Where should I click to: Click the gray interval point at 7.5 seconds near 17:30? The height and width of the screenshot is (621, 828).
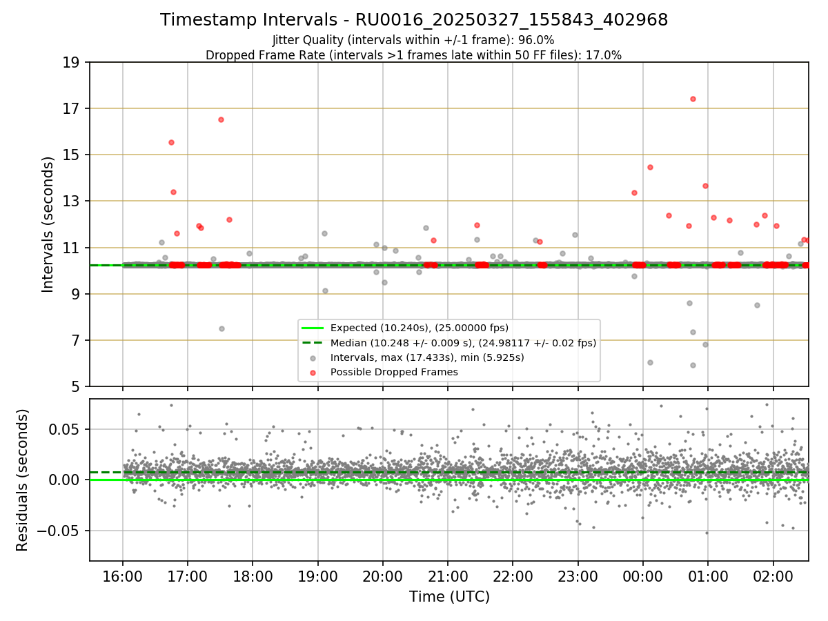coord(221,328)
